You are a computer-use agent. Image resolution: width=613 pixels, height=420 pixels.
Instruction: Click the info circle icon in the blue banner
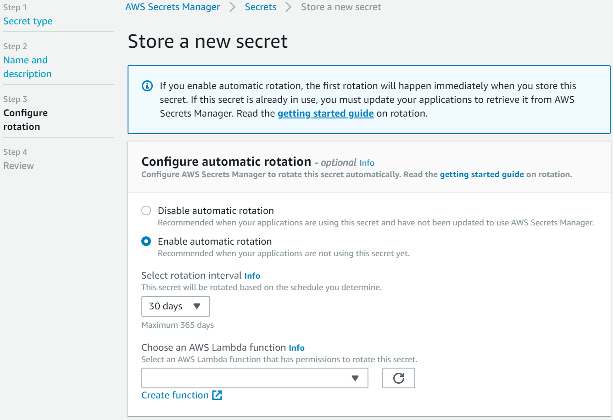click(147, 86)
